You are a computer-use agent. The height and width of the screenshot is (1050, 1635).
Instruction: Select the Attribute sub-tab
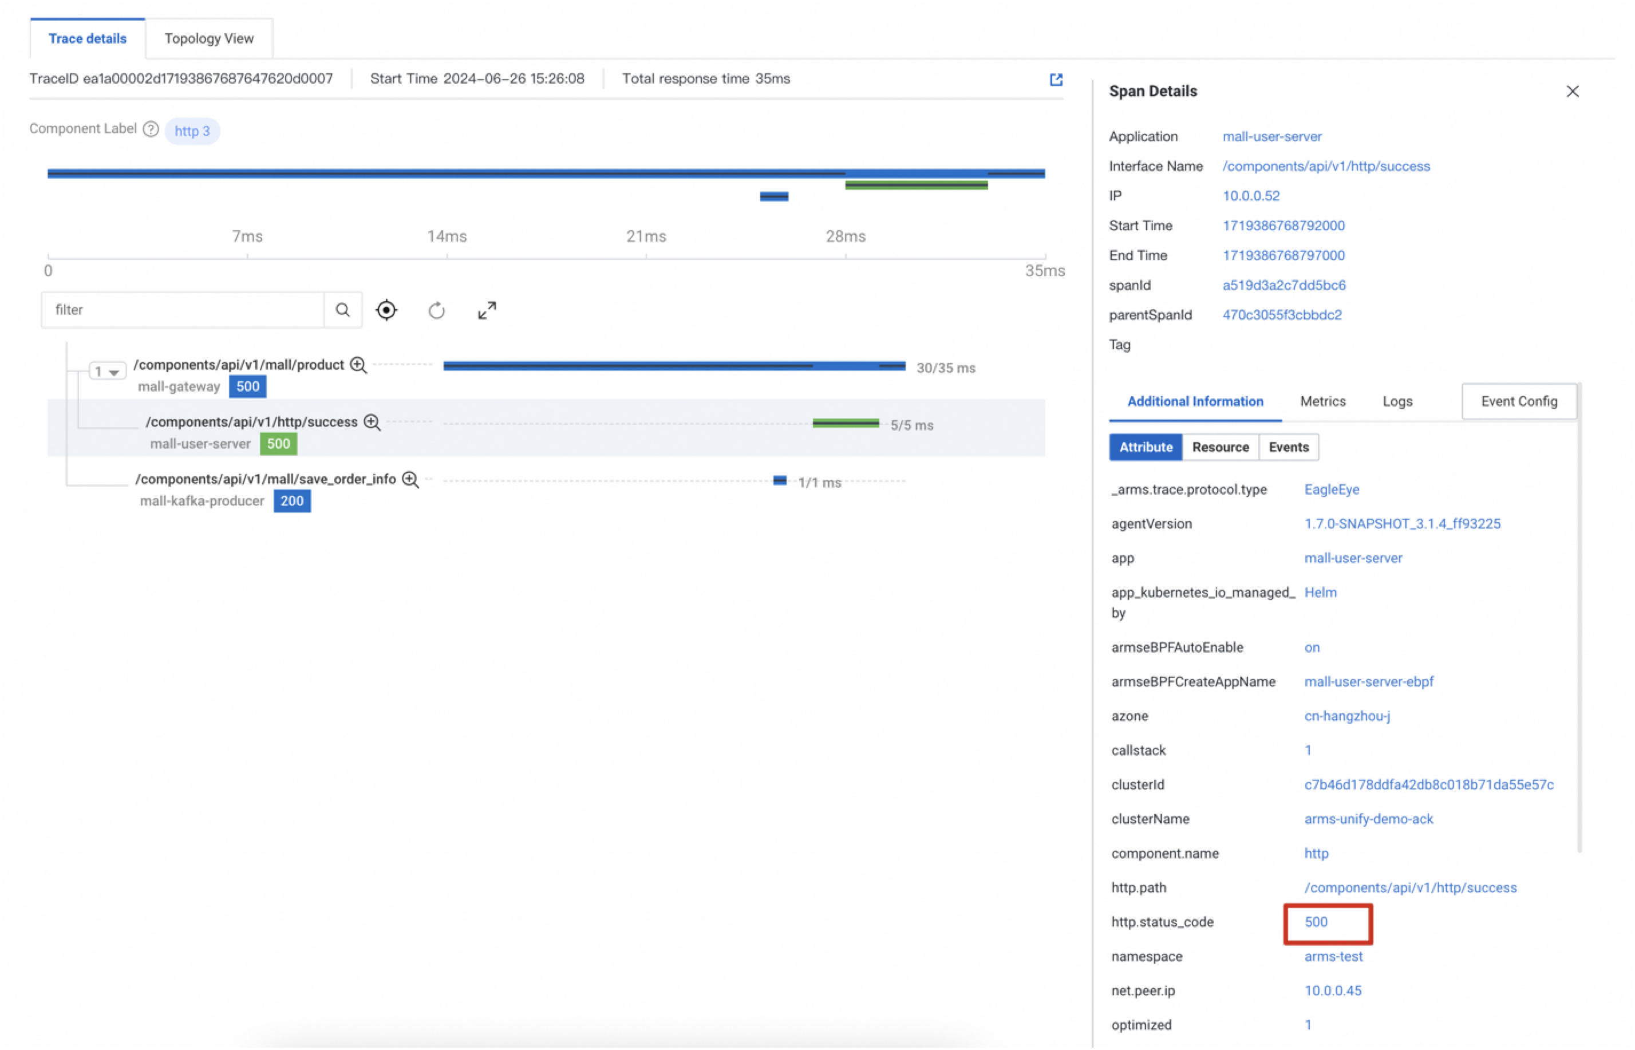[1146, 447]
